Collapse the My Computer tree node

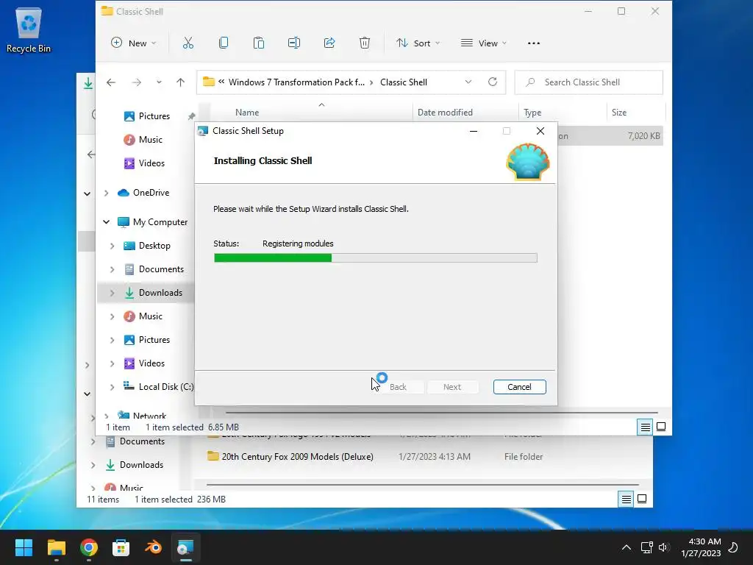(106, 222)
